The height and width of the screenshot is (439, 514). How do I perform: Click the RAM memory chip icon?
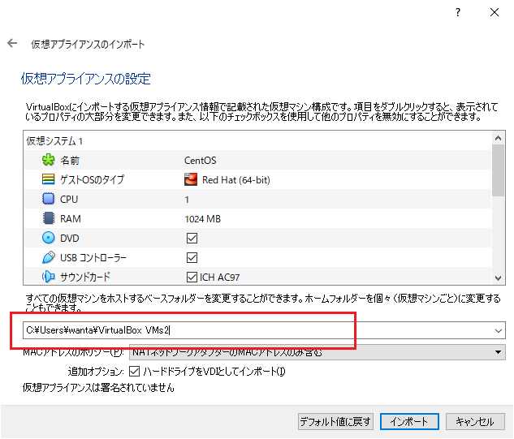(48, 218)
